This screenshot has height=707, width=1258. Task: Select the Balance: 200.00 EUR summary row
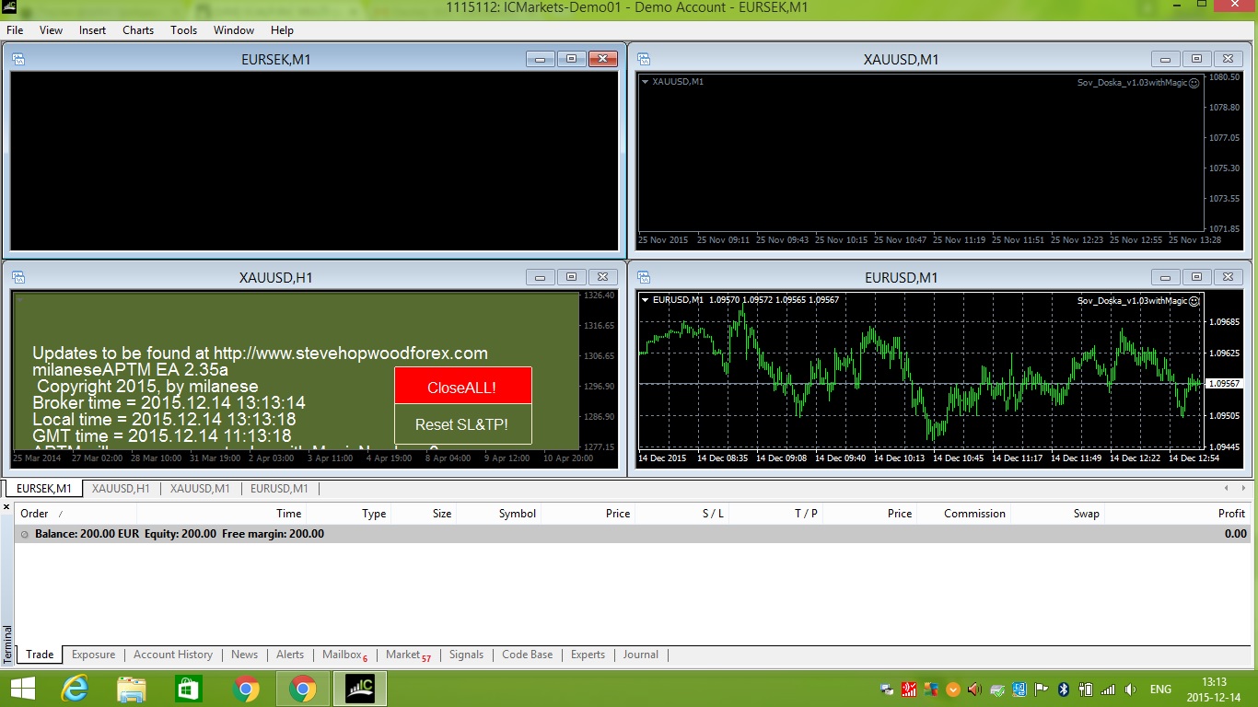tap(633, 534)
